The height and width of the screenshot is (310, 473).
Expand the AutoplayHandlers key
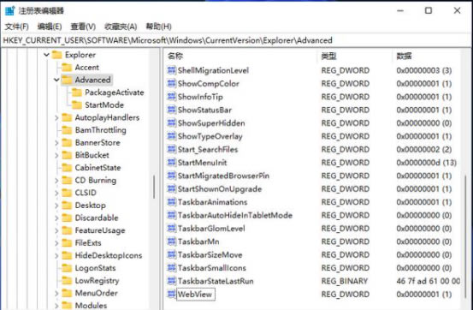click(x=56, y=117)
